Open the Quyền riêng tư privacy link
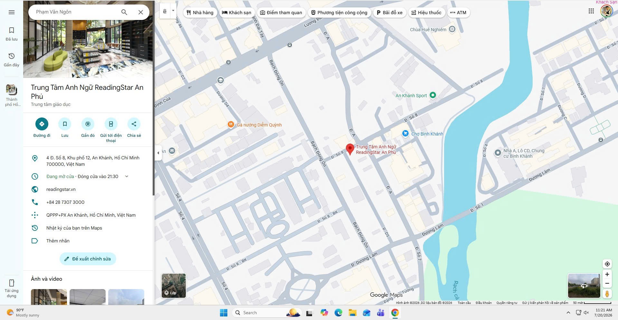 coord(507,303)
